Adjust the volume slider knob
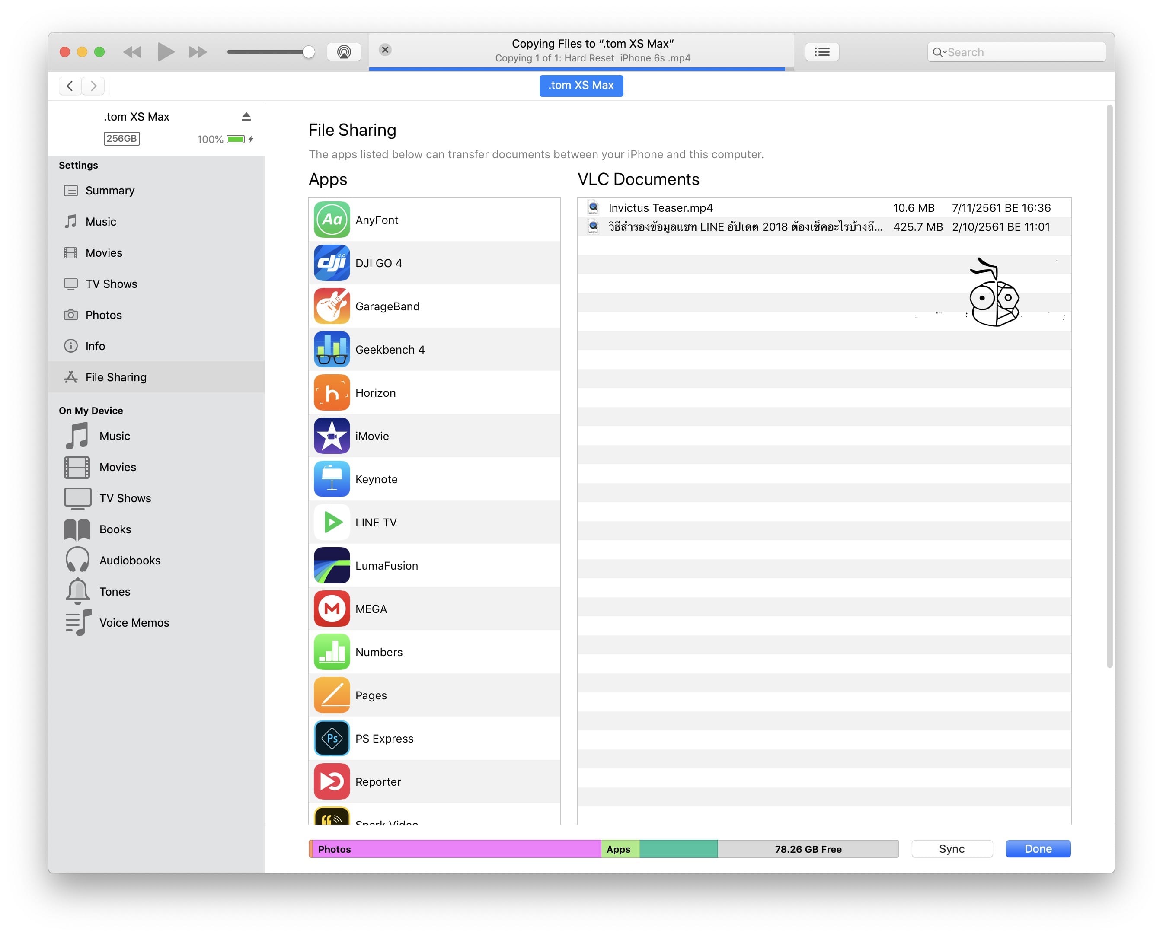The height and width of the screenshot is (937, 1163). [x=308, y=52]
